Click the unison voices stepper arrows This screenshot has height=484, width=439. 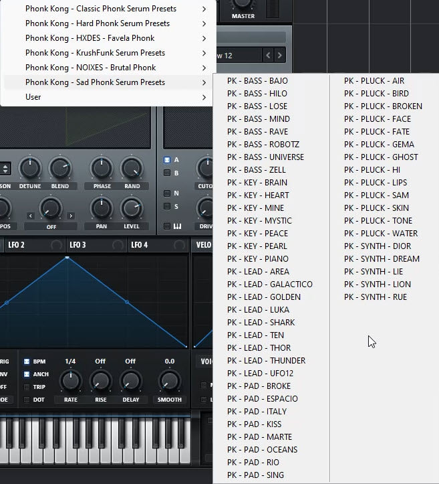click(5, 169)
